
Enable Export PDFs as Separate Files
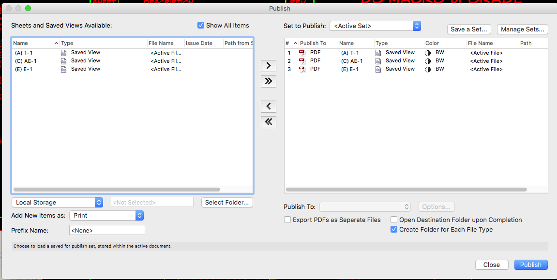coord(287,220)
